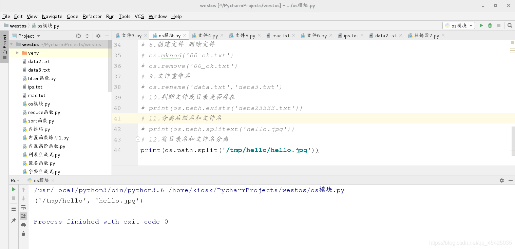
Task: Close the os模块.py editor tab
Action: point(185,35)
